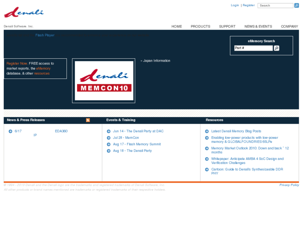303x227 pixels.
Task: Open the Japan Information link
Action: pos(157,61)
